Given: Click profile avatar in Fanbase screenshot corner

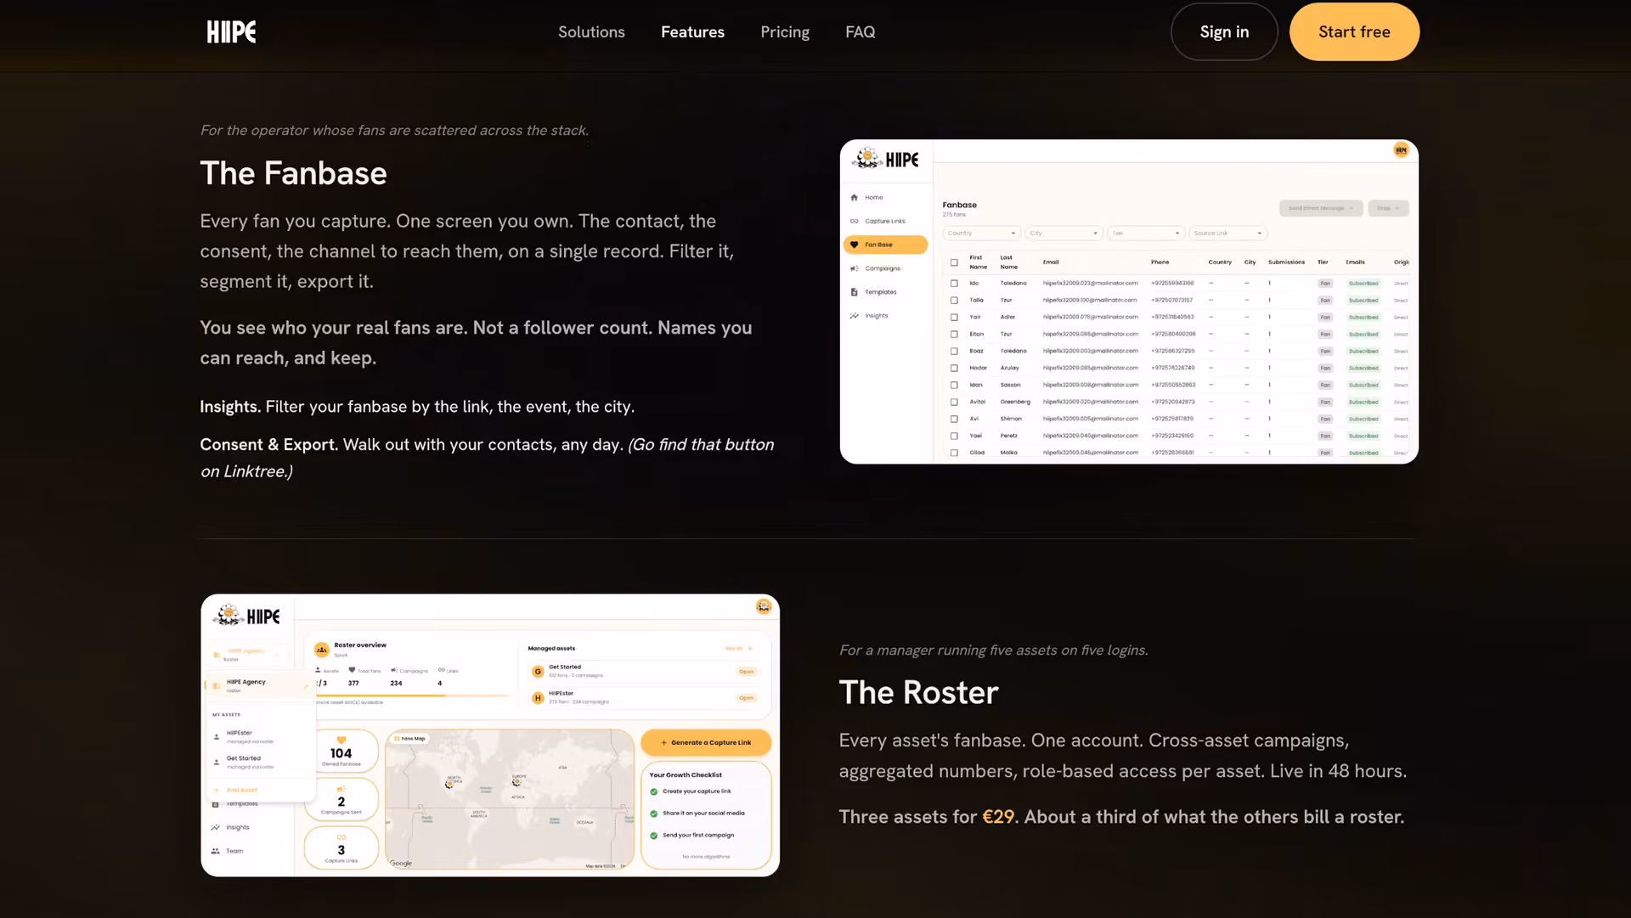Looking at the screenshot, I should [x=1401, y=150].
